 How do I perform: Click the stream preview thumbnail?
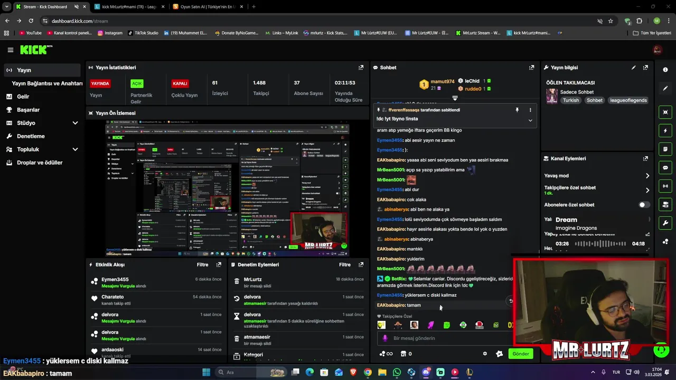[227, 188]
